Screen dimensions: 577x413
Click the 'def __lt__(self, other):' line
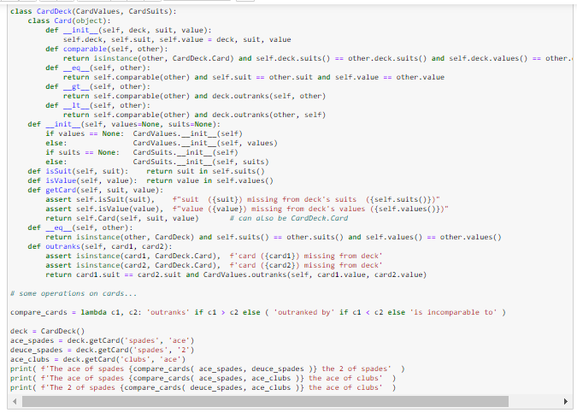coord(98,105)
